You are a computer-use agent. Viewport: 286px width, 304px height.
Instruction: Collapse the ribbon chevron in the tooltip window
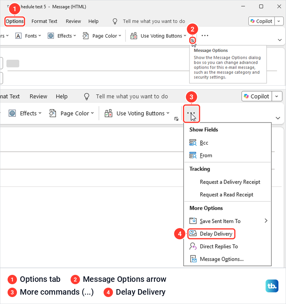click(280, 40)
